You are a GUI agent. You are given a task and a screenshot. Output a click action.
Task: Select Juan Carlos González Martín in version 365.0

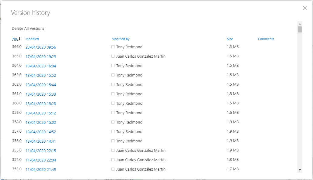coord(141,56)
